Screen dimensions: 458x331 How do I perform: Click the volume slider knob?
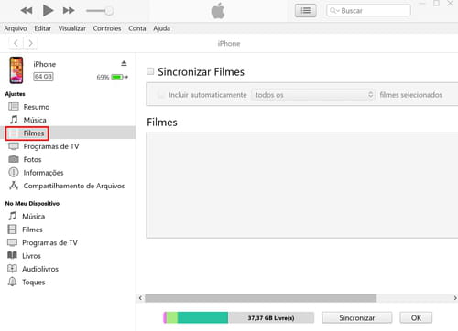pyautogui.click(x=109, y=11)
